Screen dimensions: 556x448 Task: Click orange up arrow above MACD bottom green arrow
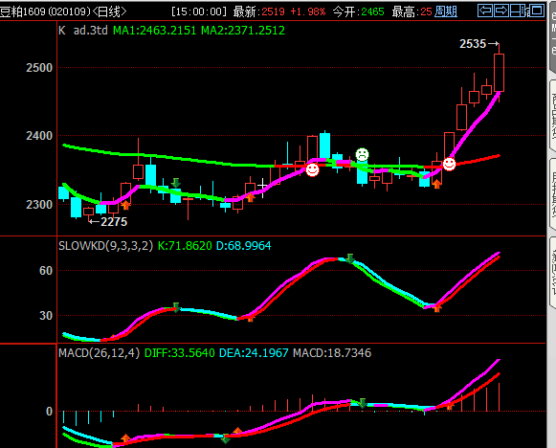237,432
